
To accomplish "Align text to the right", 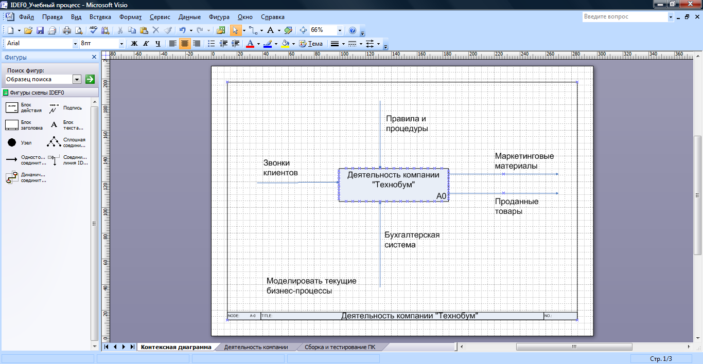I will 196,44.
